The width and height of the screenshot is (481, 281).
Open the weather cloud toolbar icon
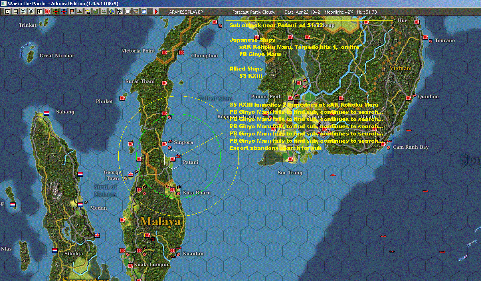point(143,12)
